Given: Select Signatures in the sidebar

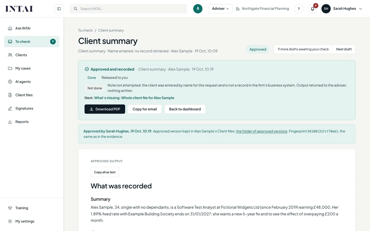Looking at the screenshot, I should point(32,108).
